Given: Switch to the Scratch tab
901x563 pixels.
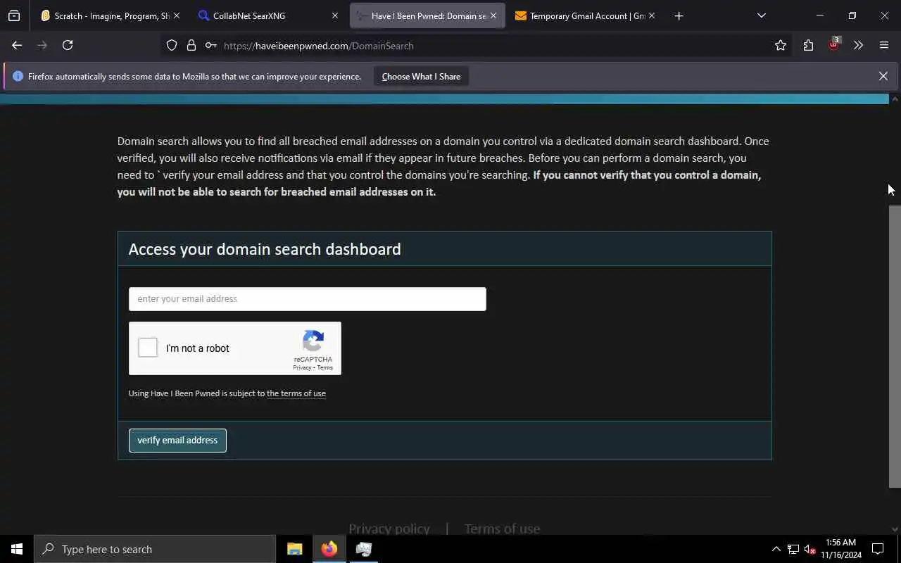Looking at the screenshot, I should pyautogui.click(x=105, y=15).
